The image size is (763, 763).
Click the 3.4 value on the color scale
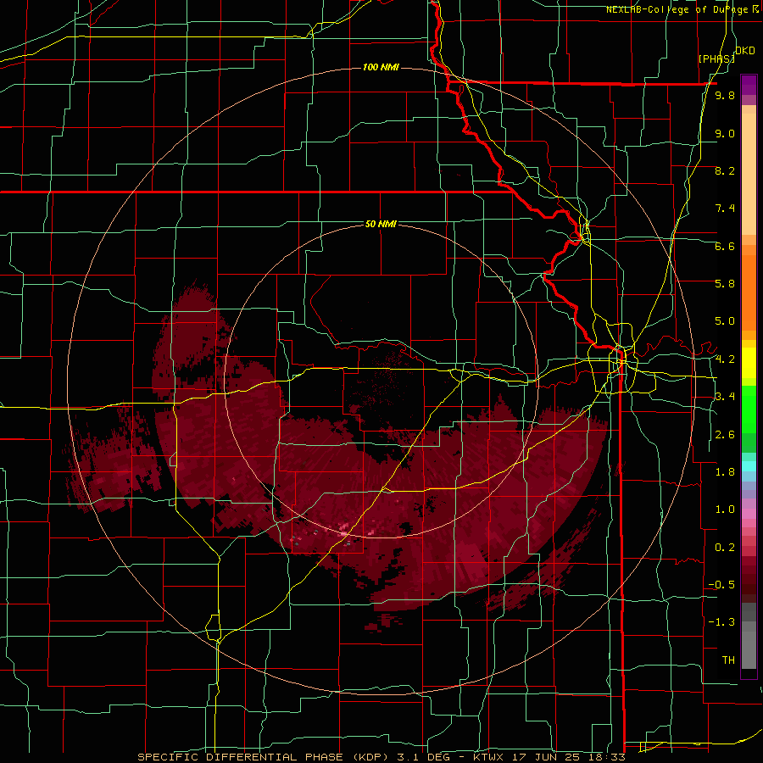click(x=725, y=396)
